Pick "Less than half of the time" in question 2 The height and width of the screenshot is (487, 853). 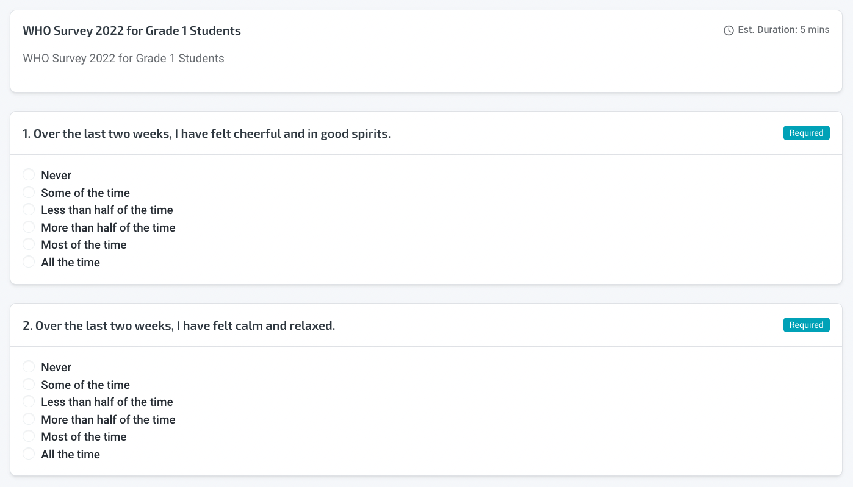pyautogui.click(x=29, y=402)
